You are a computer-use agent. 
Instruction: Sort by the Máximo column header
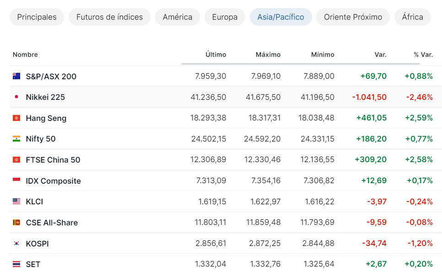[268, 55]
